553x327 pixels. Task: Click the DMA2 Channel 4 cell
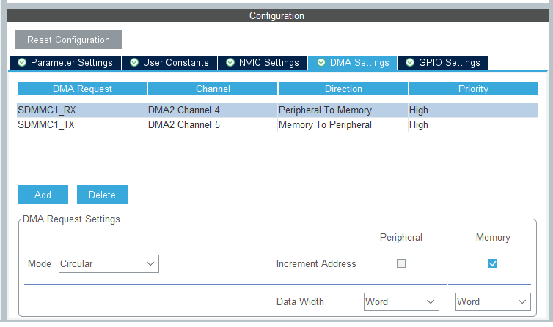pos(212,110)
